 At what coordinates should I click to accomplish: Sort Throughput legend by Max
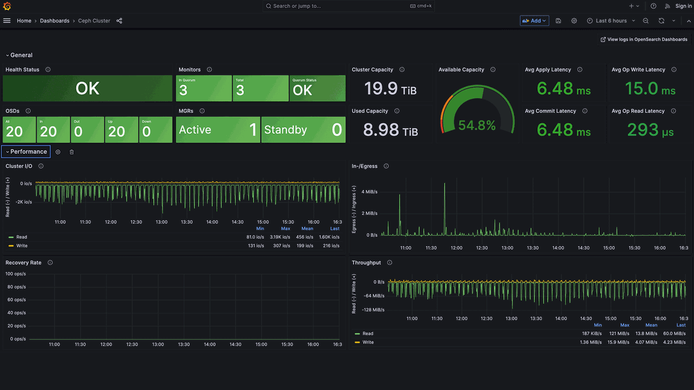tap(625, 325)
